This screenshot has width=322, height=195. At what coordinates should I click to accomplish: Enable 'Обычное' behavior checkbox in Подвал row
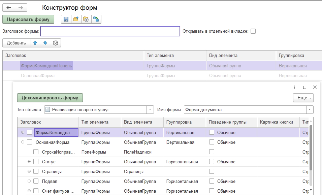[x=212, y=181]
